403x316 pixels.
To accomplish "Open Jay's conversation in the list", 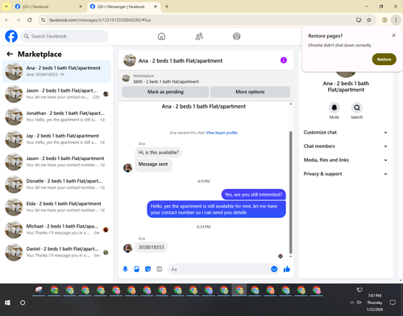I will click(56, 139).
